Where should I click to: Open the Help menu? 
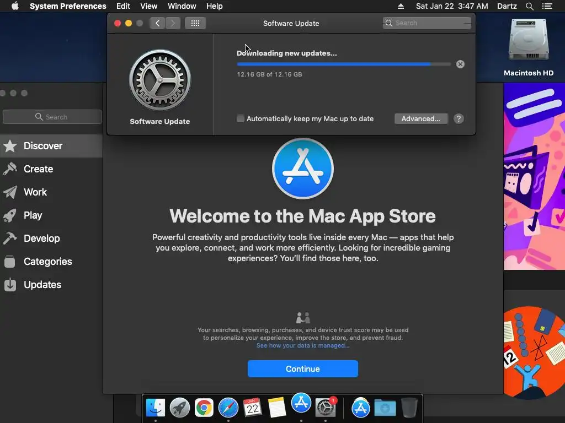point(215,6)
